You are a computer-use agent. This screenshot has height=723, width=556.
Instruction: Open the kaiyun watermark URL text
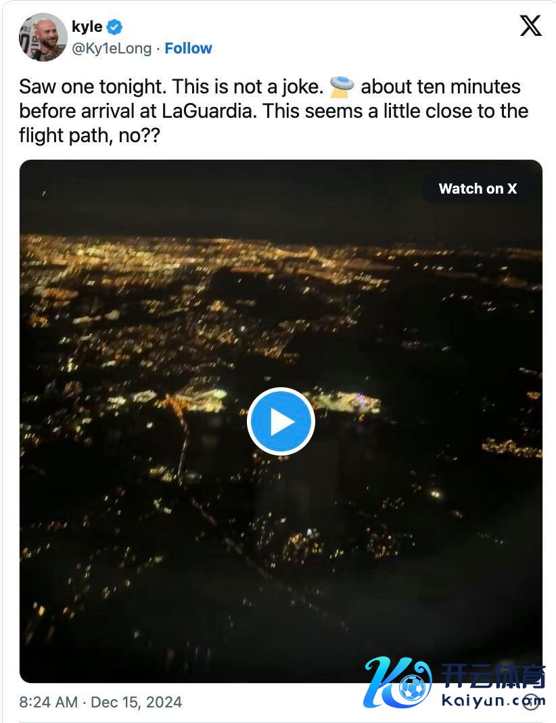pos(493,701)
